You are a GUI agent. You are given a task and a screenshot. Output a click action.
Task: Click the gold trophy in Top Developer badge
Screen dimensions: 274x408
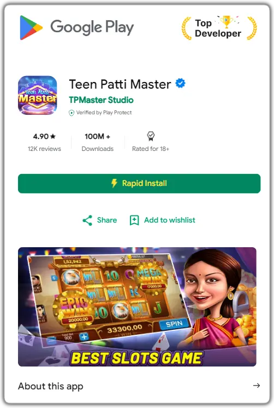click(x=227, y=22)
